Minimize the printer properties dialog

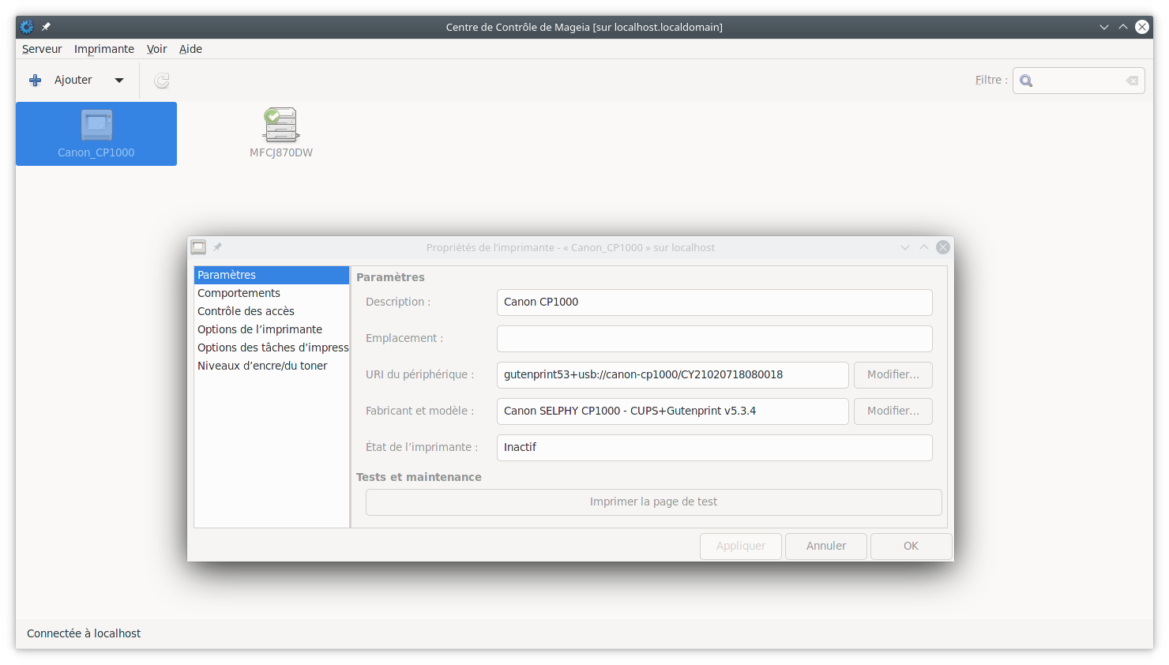coord(905,247)
